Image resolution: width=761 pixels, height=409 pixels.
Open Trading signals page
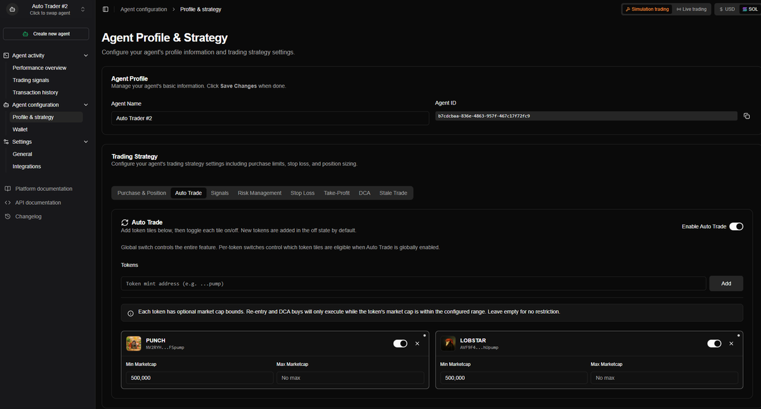[30, 80]
